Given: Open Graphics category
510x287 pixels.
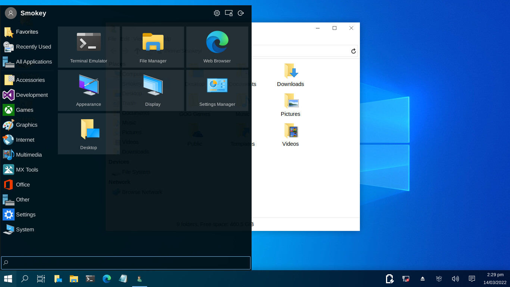Looking at the screenshot, I should pyautogui.click(x=28, y=125).
